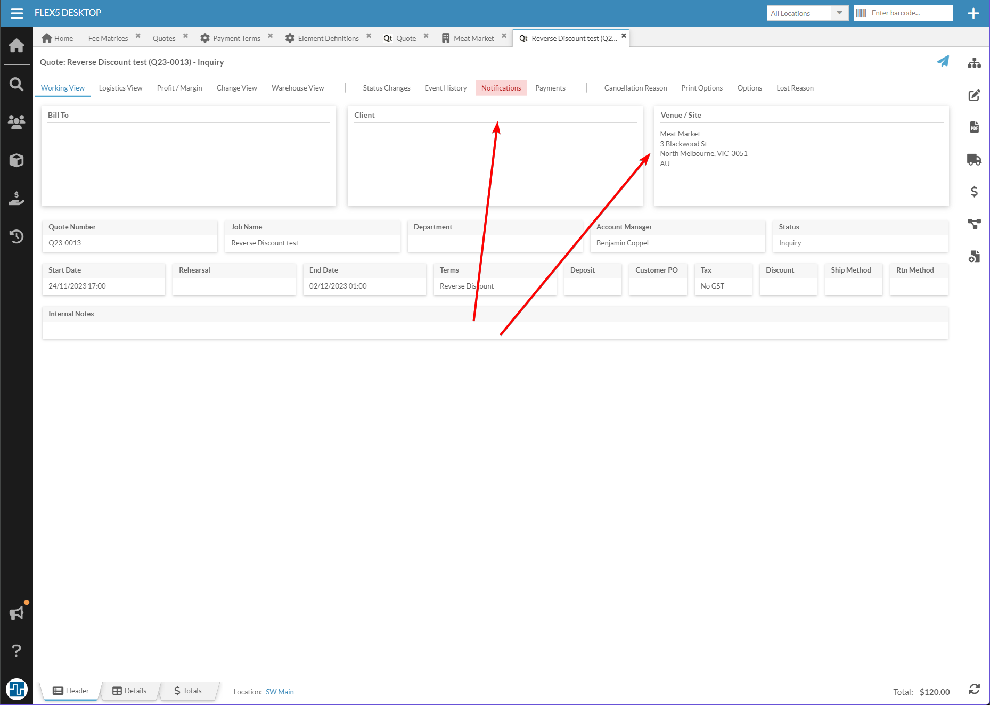Open inventory box icon in sidebar
990x705 pixels.
tap(17, 160)
